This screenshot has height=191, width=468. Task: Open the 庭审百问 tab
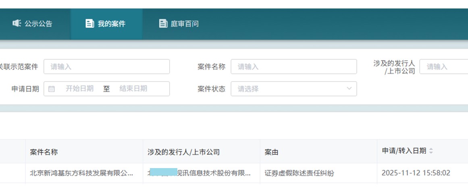click(179, 24)
